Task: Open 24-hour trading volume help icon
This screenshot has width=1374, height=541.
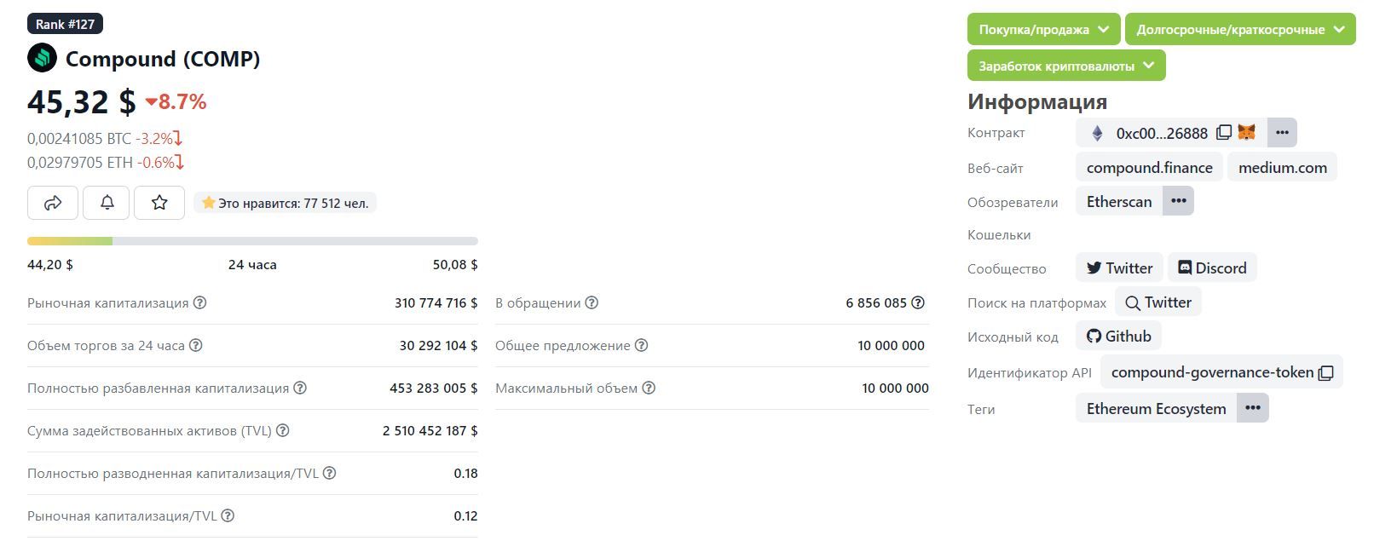Action: tap(195, 345)
